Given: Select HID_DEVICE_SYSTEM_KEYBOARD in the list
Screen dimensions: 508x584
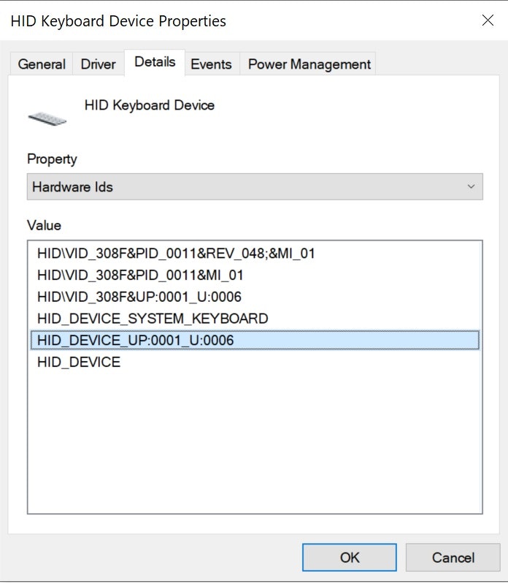Looking at the screenshot, I should tap(153, 319).
